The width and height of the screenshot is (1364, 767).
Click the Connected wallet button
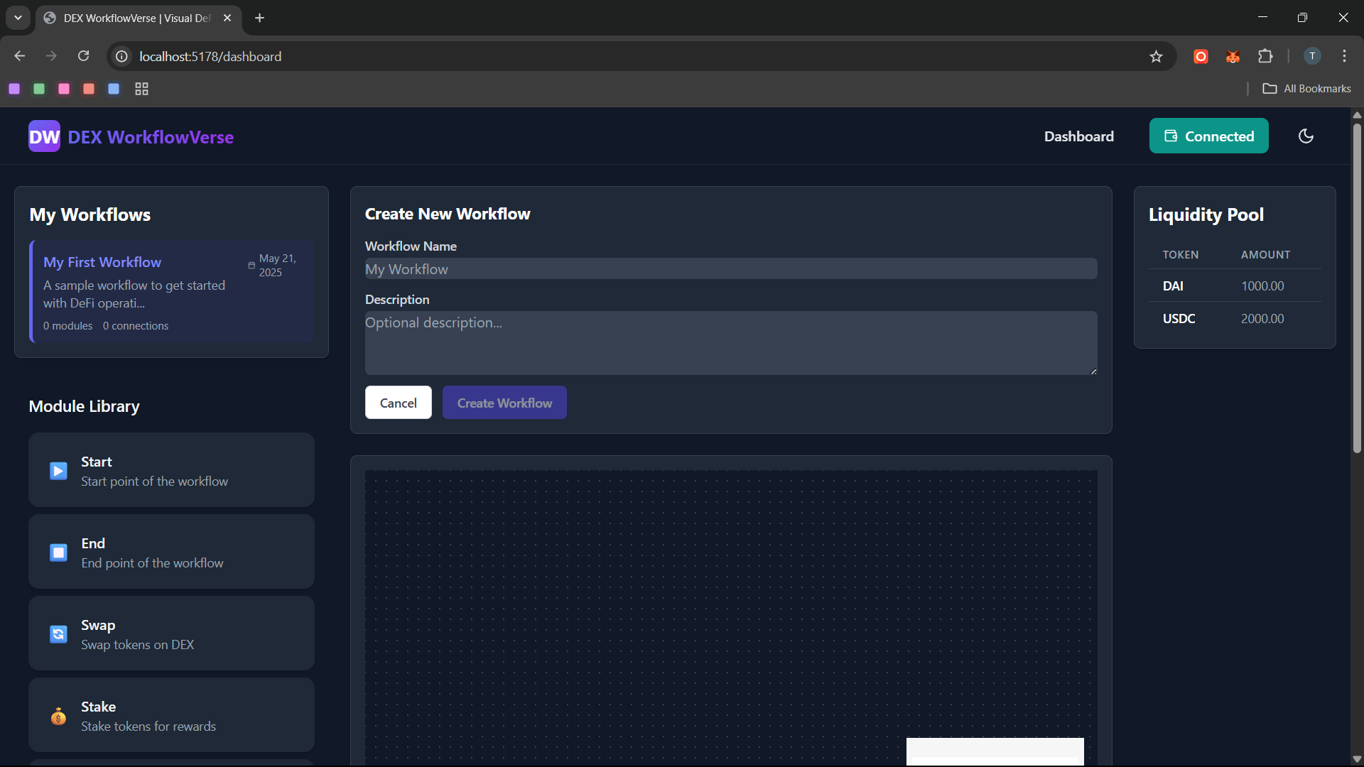click(x=1208, y=136)
